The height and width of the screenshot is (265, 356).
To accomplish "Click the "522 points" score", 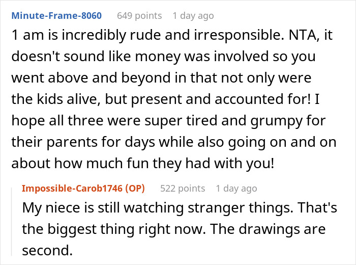I will coord(182,189).
